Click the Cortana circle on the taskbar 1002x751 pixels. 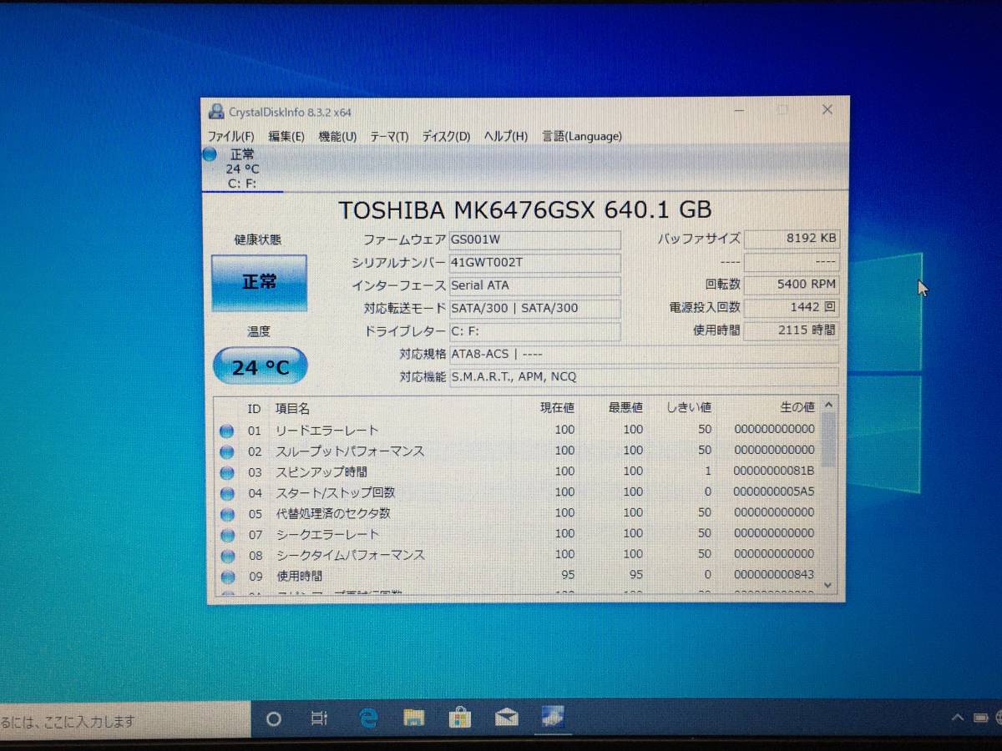point(273,718)
